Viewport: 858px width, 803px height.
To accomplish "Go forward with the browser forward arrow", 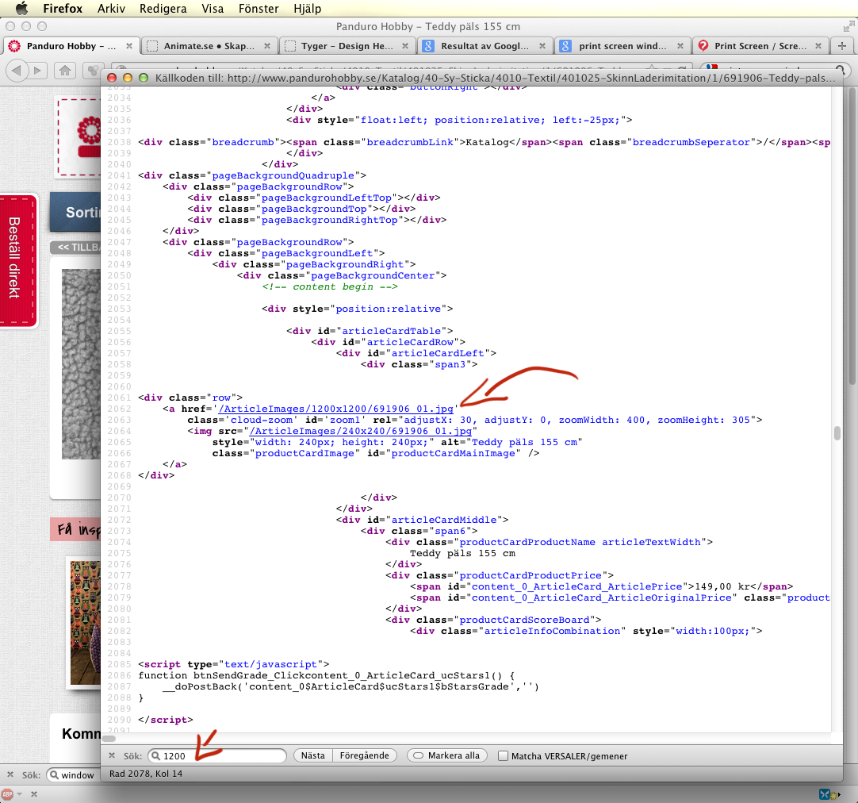I will tap(37, 70).
